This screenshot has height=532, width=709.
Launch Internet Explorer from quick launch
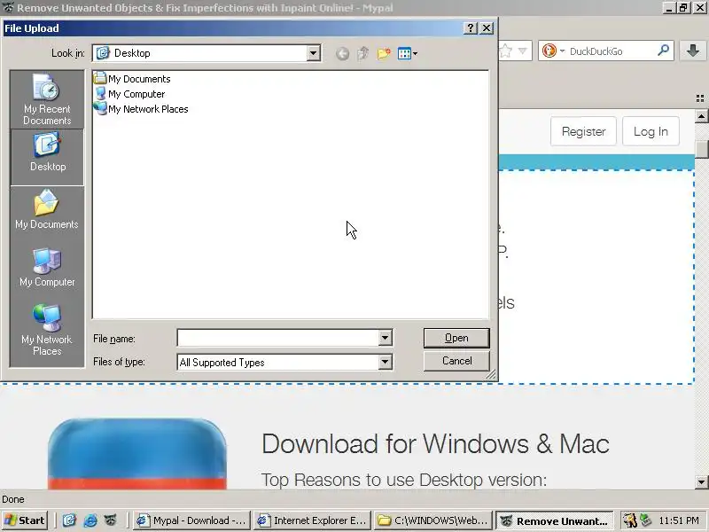[x=90, y=520]
